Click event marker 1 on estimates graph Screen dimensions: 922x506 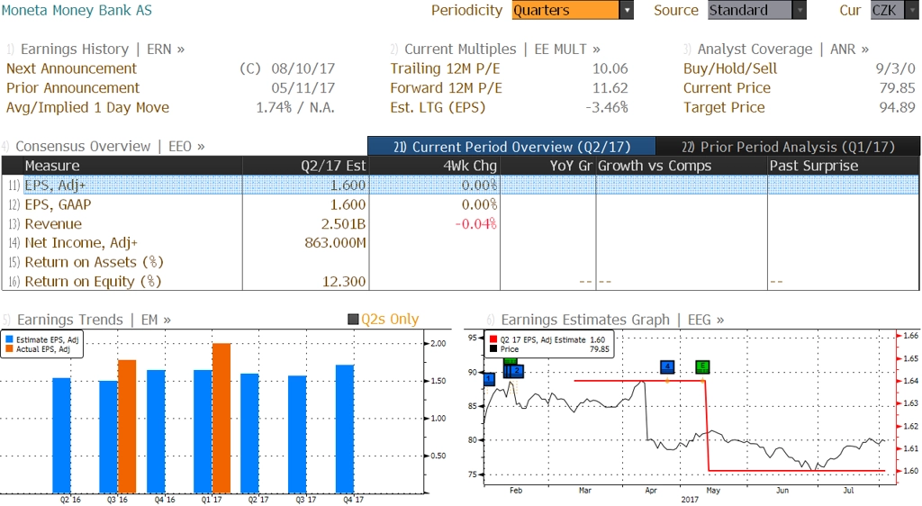[x=489, y=379]
